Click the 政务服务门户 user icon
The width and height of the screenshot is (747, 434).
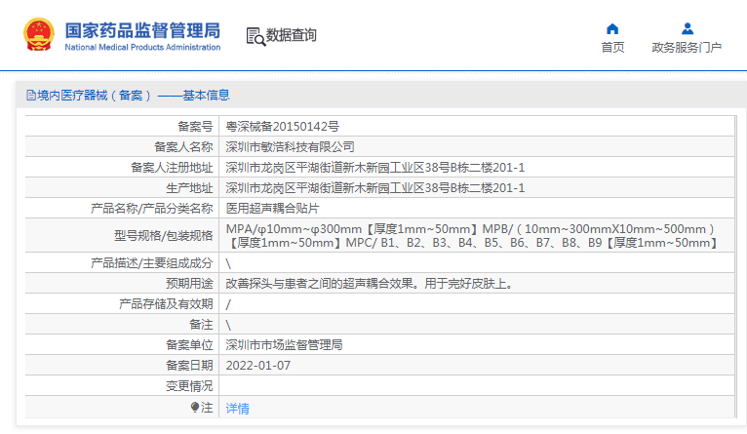687,29
